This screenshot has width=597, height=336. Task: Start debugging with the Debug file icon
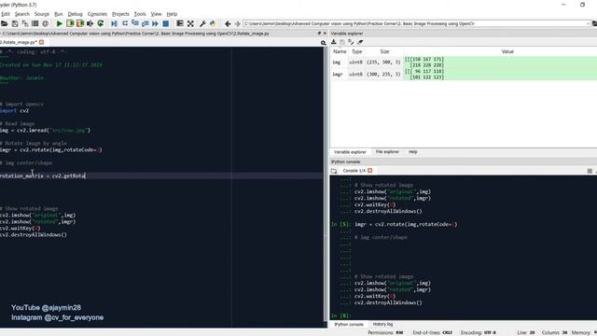tap(114, 23)
